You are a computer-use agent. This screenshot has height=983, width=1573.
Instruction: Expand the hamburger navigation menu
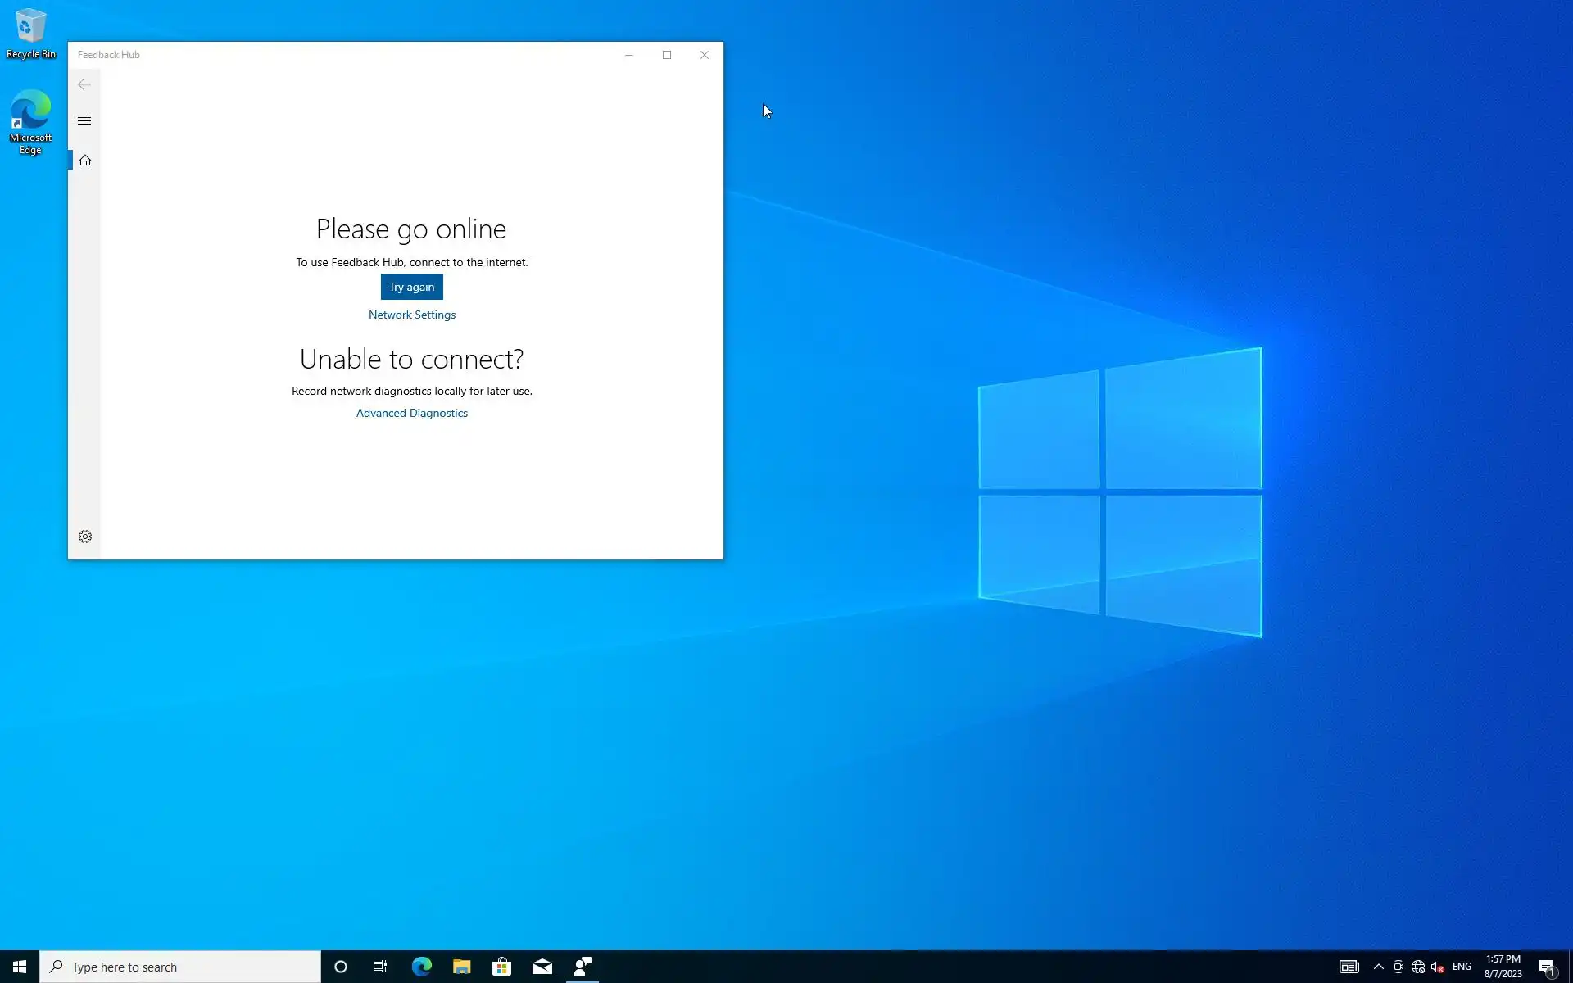coord(84,121)
